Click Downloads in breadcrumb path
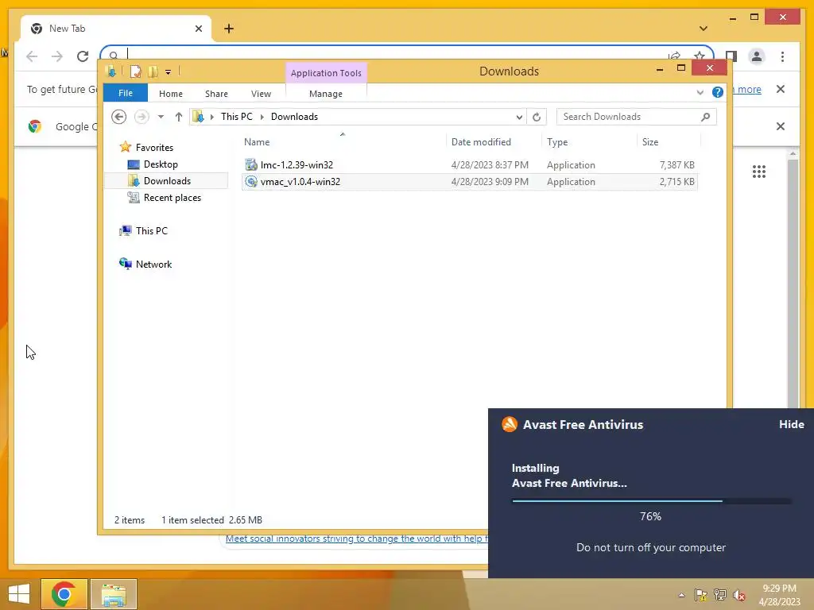Screen dimensions: 814x610 point(294,117)
